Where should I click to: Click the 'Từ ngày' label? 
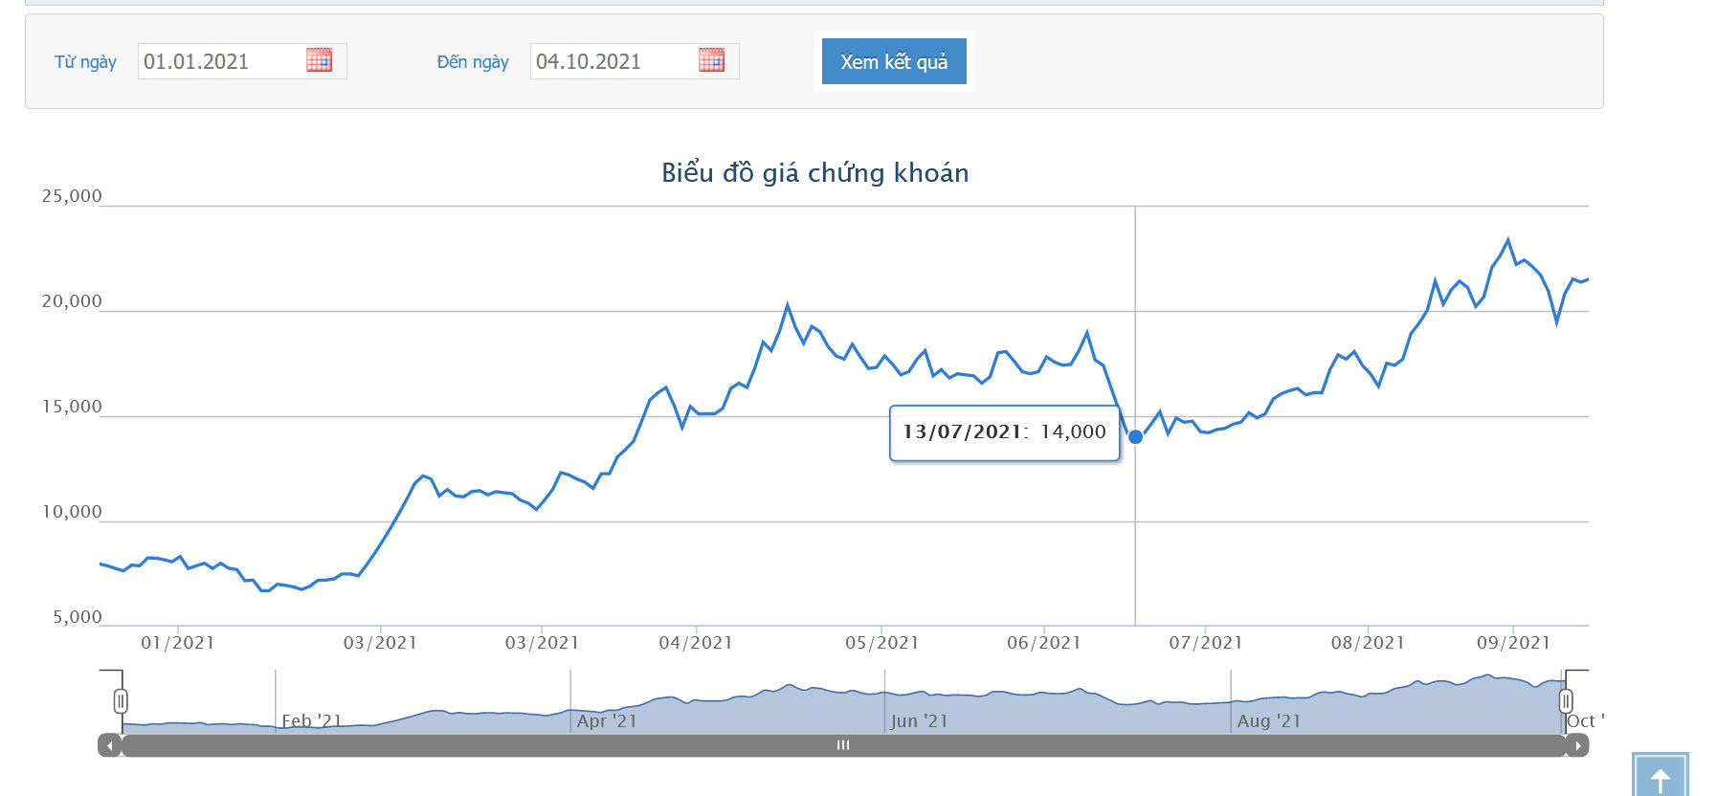[x=85, y=62]
